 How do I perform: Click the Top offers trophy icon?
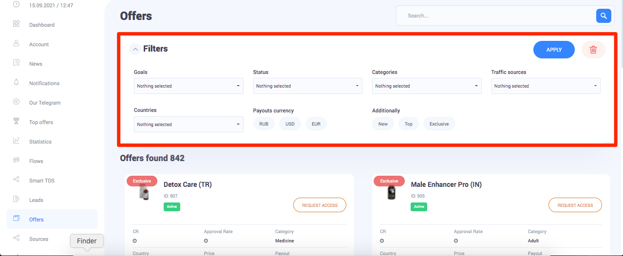click(x=16, y=121)
